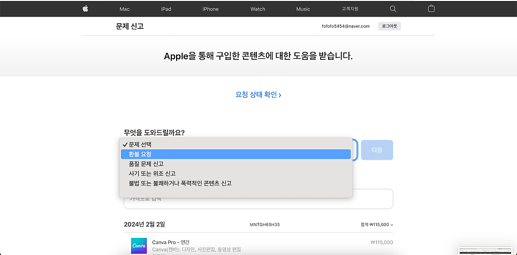Click the ₩115,000 item price
Screen dimensions: 517x255
point(382,242)
